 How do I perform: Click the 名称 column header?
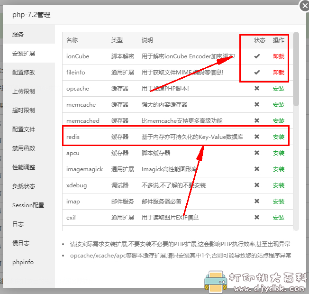click(72, 40)
